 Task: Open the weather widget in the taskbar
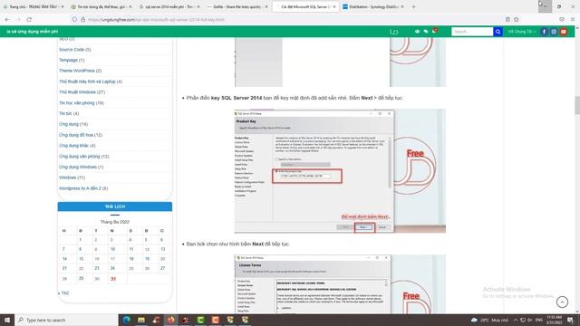489,320
